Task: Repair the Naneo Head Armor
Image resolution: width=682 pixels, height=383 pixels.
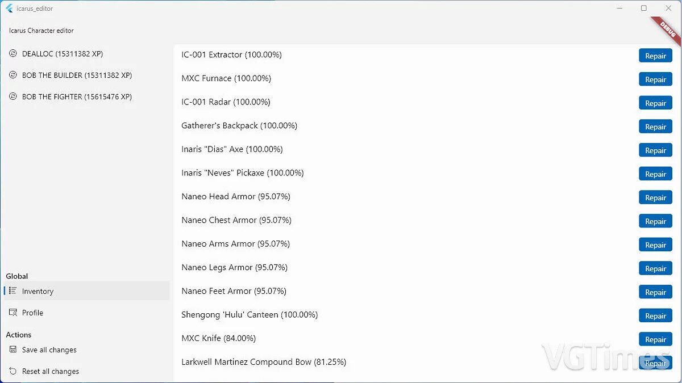Action: coord(655,197)
